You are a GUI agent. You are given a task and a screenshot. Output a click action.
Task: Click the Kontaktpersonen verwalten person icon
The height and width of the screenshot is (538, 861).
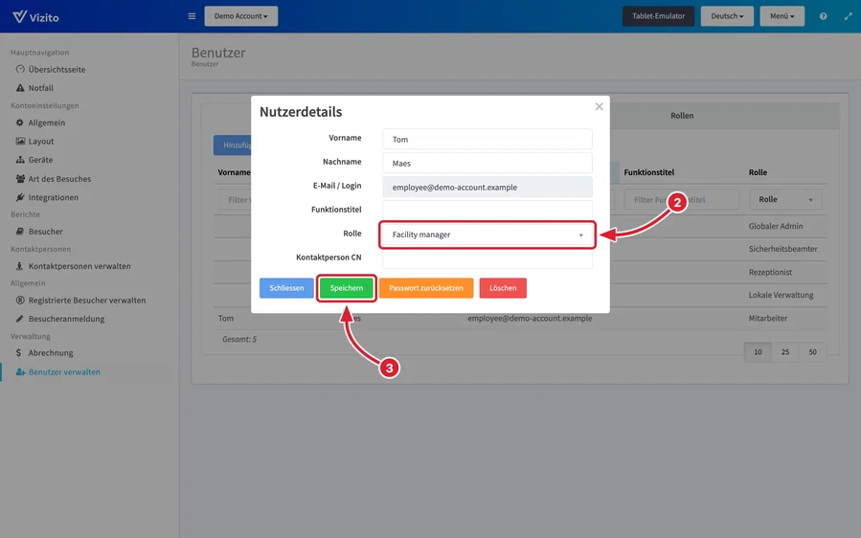[20, 266]
